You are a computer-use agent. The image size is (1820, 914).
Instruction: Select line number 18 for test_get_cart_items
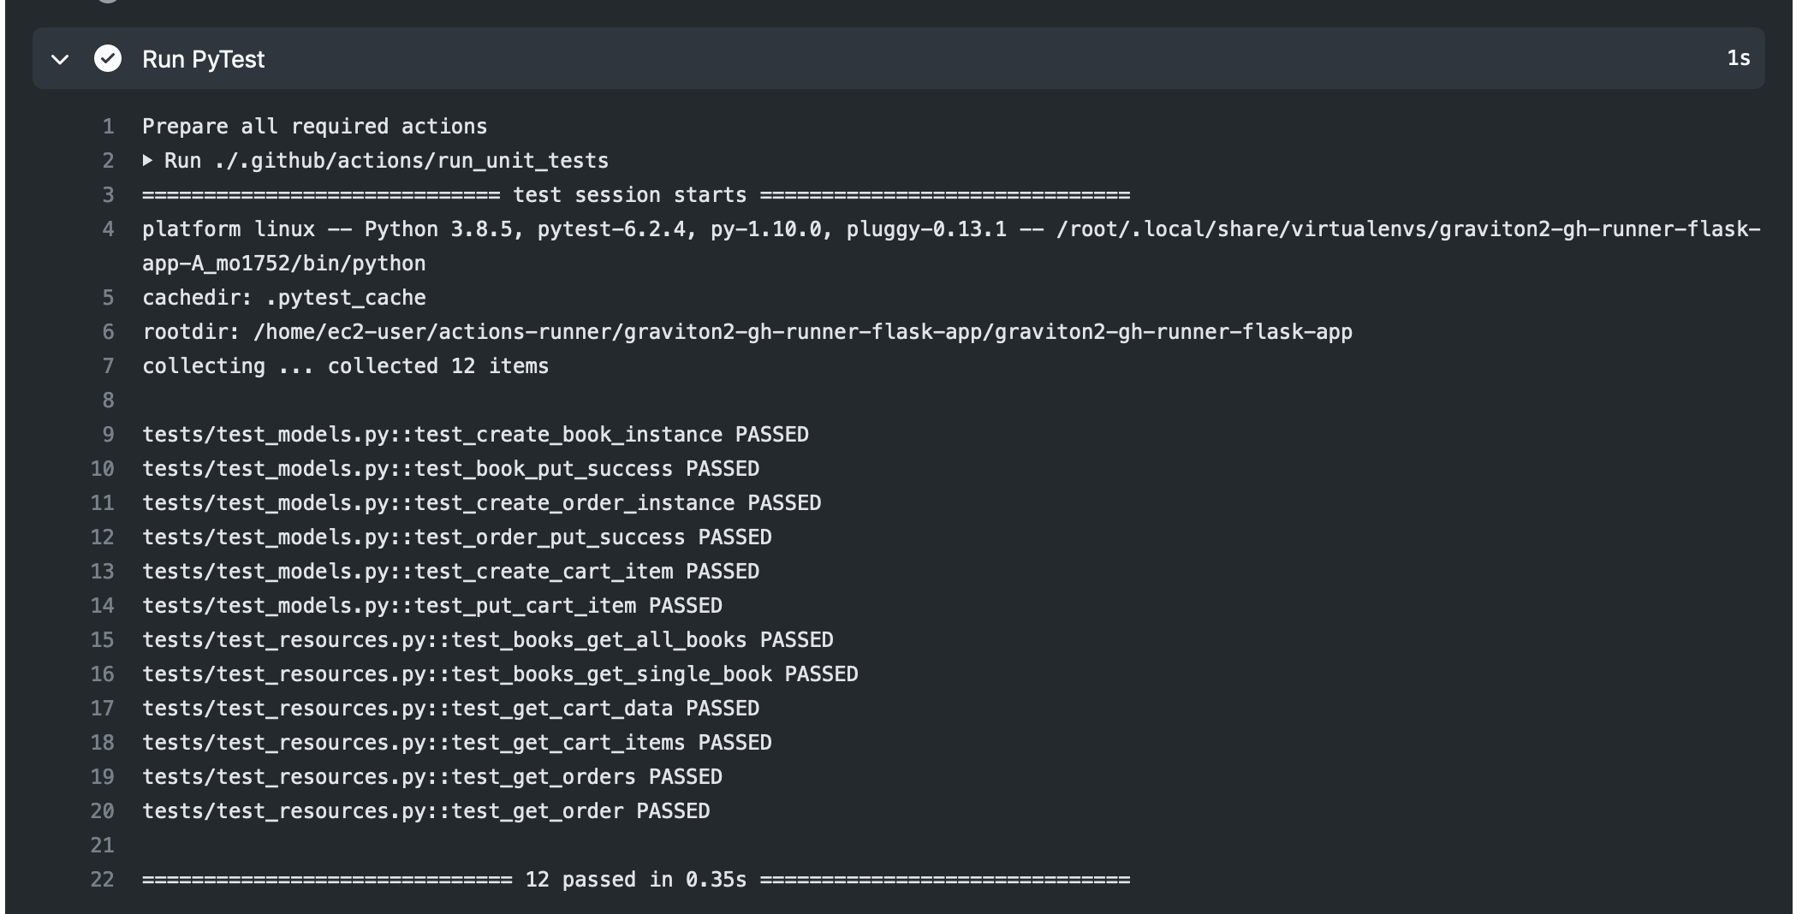103,743
